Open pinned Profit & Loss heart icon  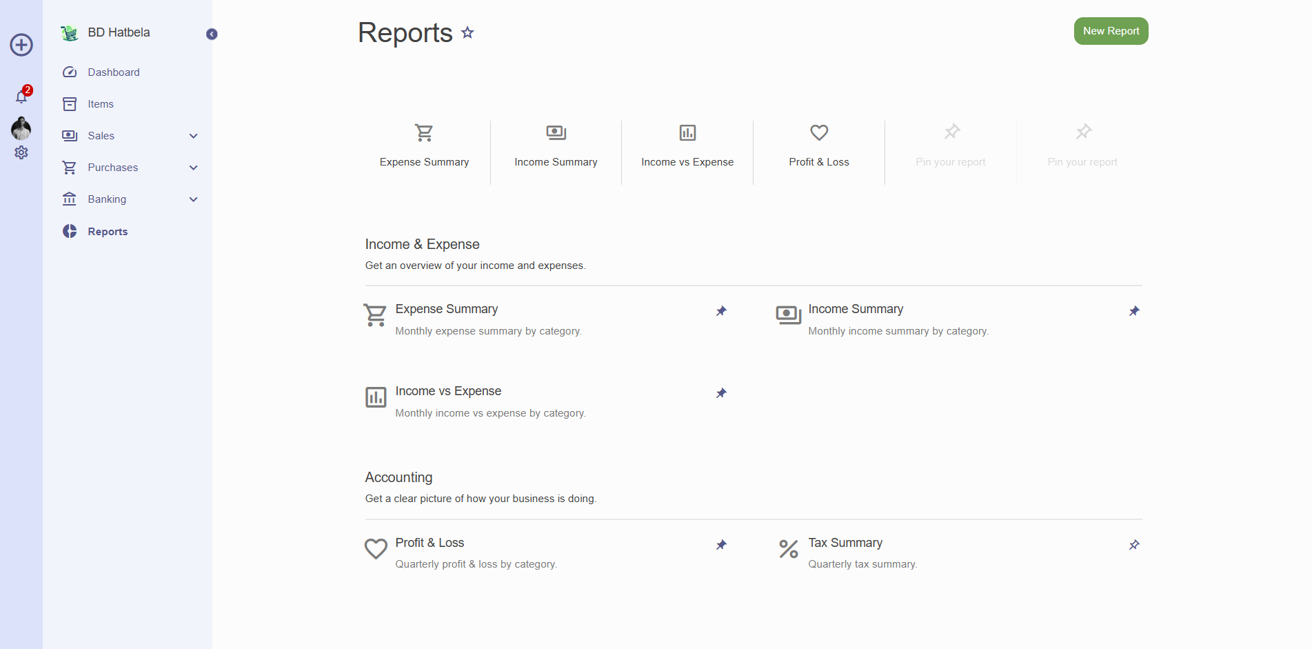(x=819, y=132)
